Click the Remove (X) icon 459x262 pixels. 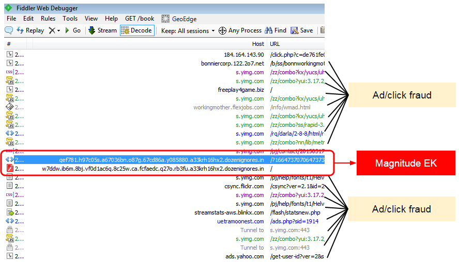[x=52, y=30]
